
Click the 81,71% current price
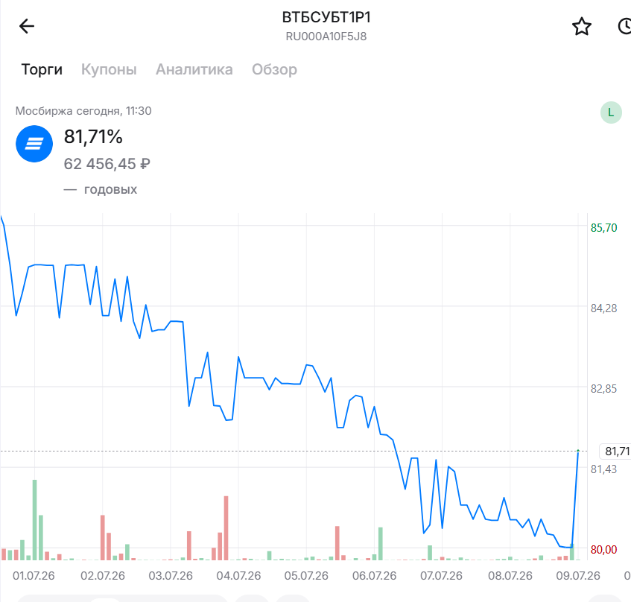click(x=93, y=136)
